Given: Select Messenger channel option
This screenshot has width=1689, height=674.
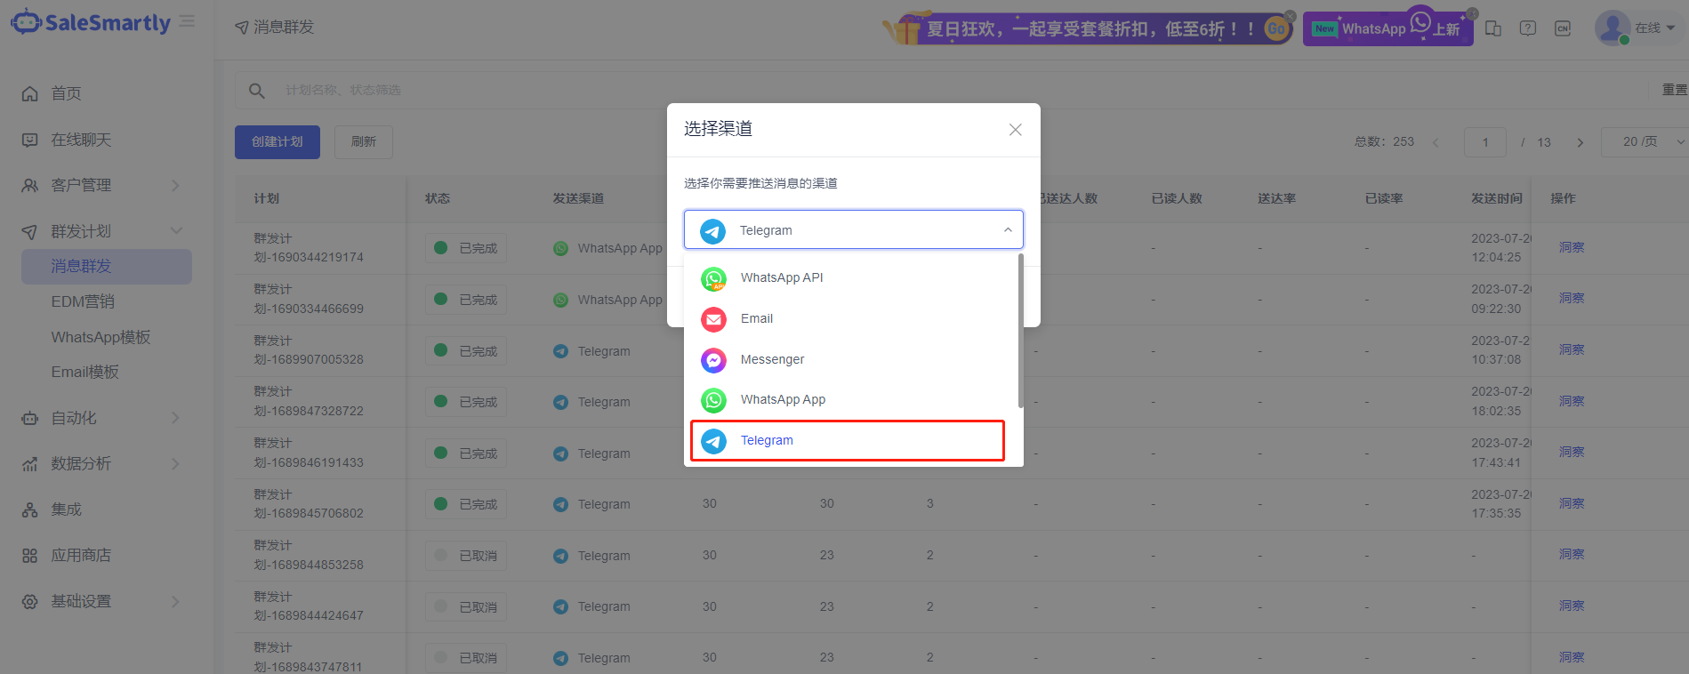Looking at the screenshot, I should pyautogui.click(x=848, y=359).
